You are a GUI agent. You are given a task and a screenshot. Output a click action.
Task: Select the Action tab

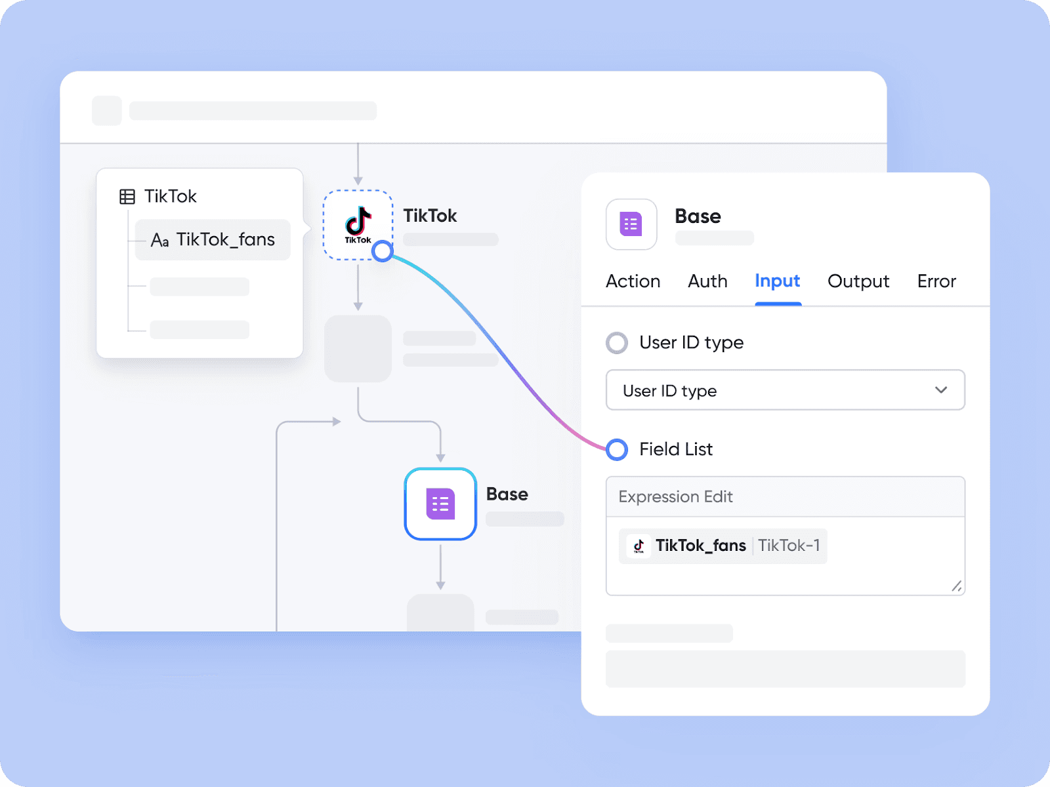pos(633,281)
